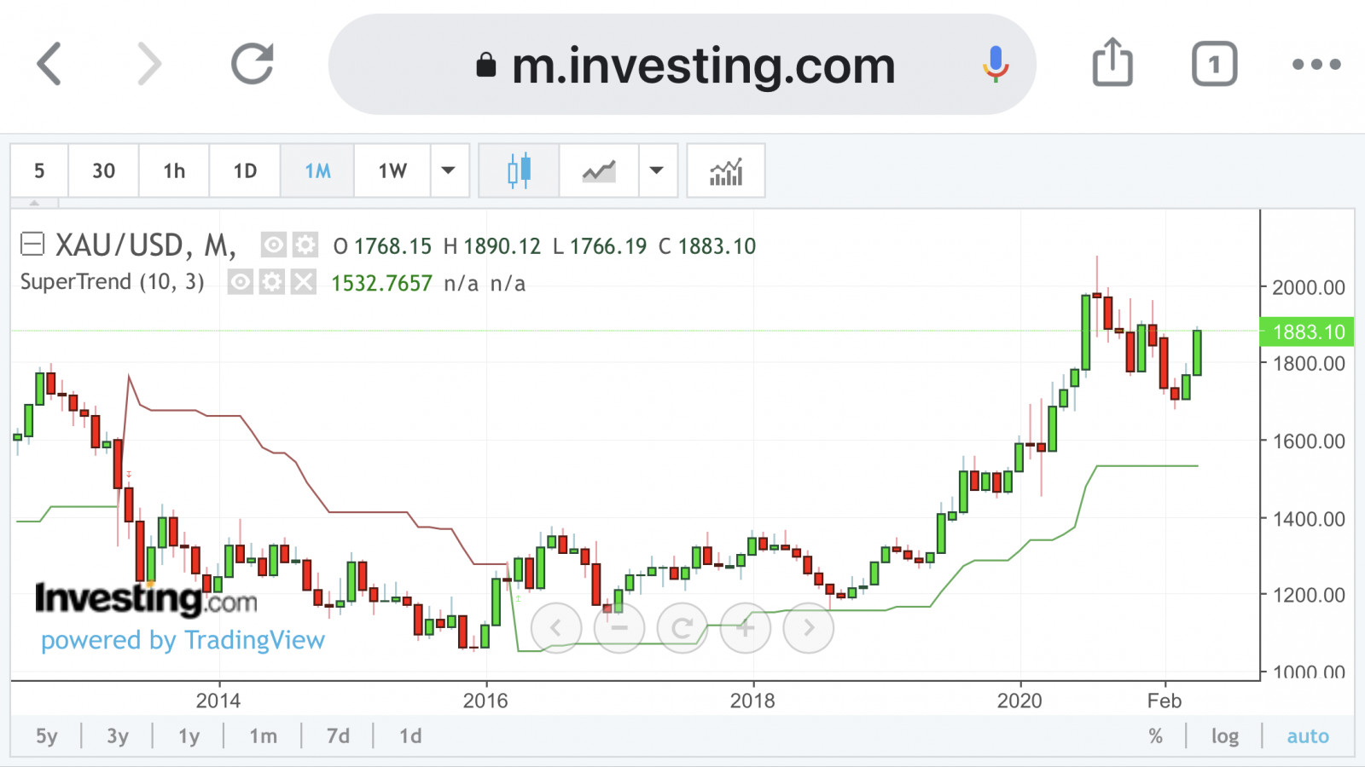1365x767 pixels.
Task: Expand the timeframe interval dropdown arrow
Action: click(x=449, y=170)
